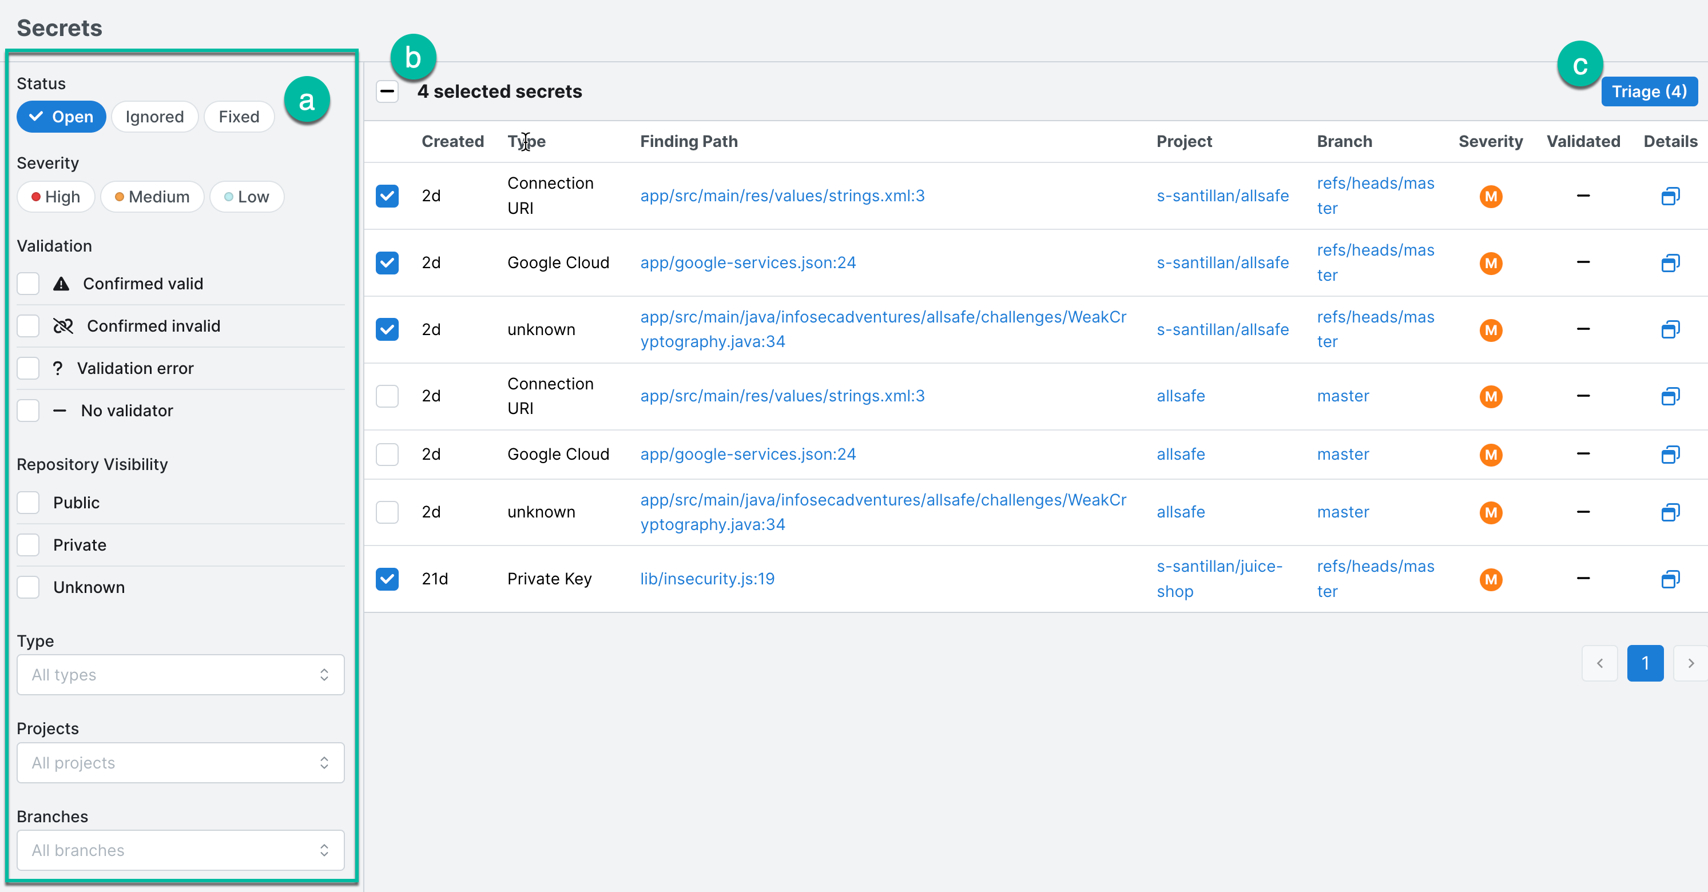Select the Fixed status tab
The height and width of the screenshot is (892, 1708).
coord(239,116)
